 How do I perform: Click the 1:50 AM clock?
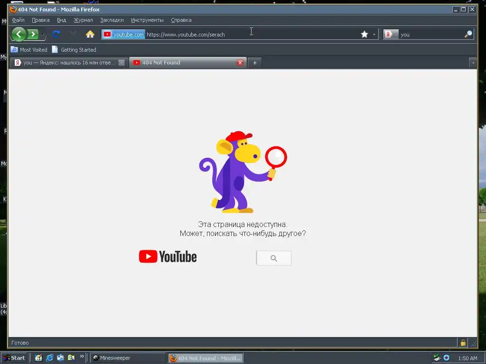coord(467,358)
